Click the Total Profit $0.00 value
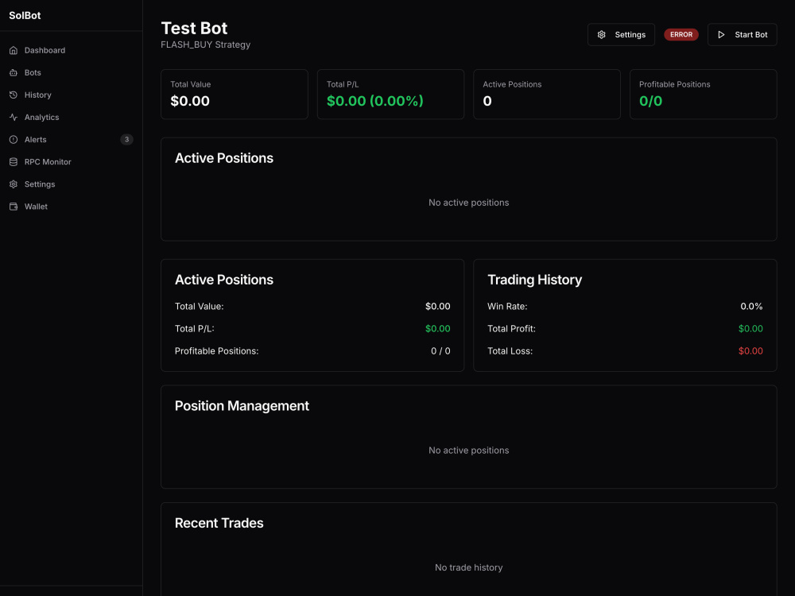This screenshot has height=596, width=795. click(x=750, y=328)
